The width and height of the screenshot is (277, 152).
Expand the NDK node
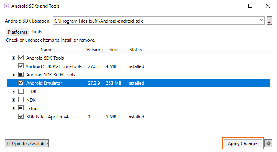(x=13, y=100)
